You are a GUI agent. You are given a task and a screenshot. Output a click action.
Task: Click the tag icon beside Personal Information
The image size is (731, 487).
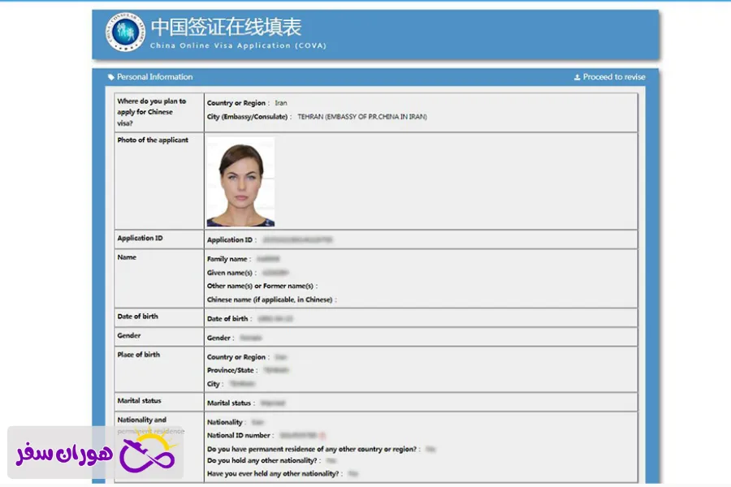tap(112, 76)
